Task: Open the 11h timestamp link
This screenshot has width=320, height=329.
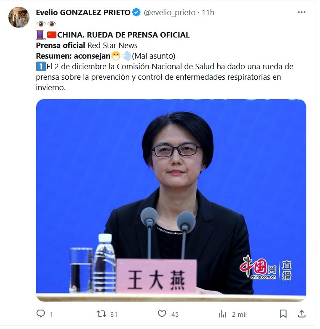Action: coord(208,13)
